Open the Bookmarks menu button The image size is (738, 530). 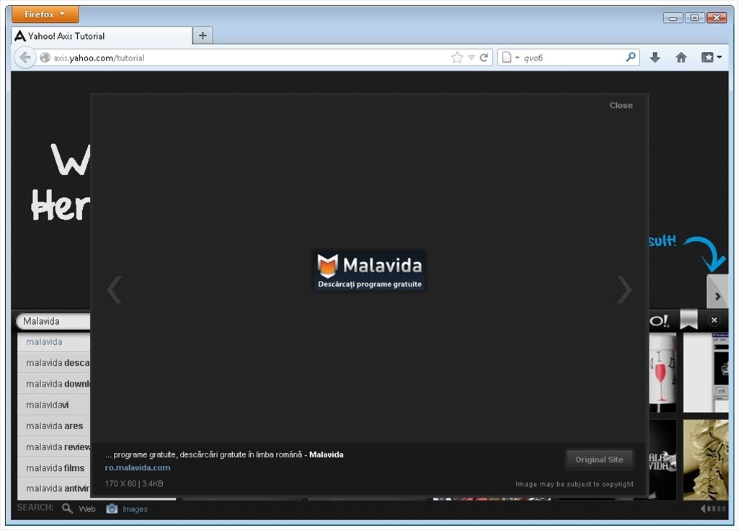click(x=711, y=58)
